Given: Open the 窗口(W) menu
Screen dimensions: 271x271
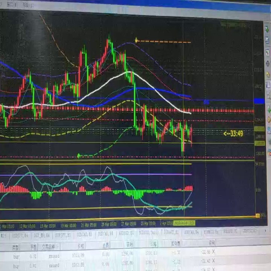Looking at the screenshot, I should click(x=12, y=5).
